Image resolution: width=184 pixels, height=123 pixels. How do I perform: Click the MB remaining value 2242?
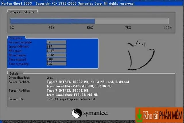pyautogui.click(x=56, y=55)
